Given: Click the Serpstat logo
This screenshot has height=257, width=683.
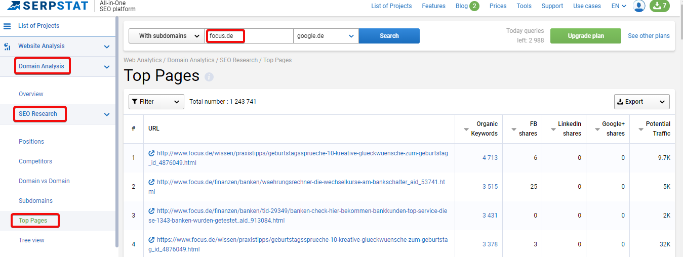Looking at the screenshot, I should [x=48, y=6].
